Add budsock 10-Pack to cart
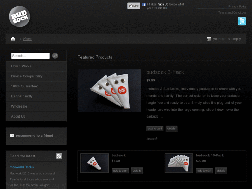The height and width of the screenshot is (189, 252). 204,171
